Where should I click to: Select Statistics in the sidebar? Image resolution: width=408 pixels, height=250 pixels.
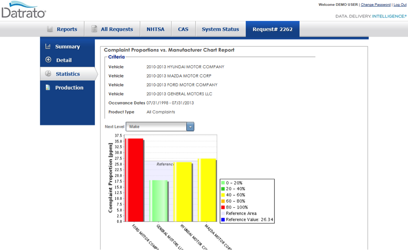point(69,74)
